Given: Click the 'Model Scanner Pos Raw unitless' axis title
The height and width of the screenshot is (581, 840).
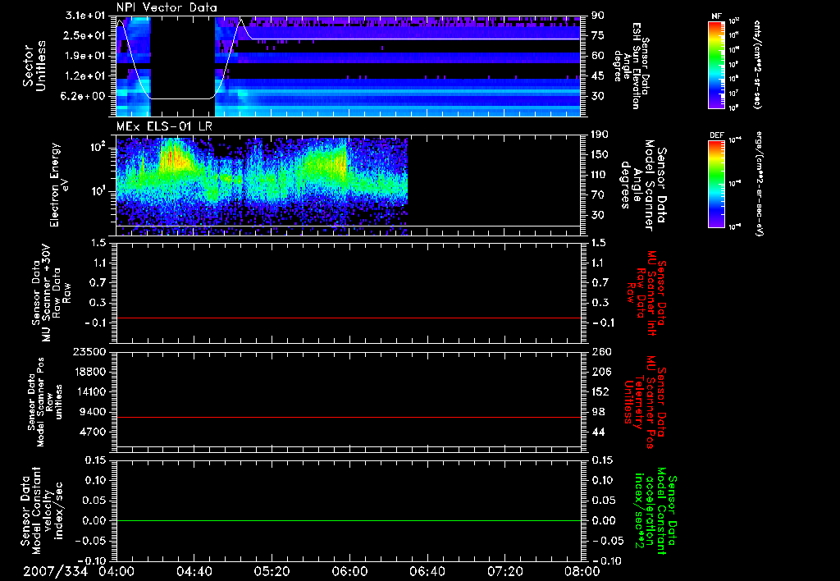Looking at the screenshot, I should [45, 402].
